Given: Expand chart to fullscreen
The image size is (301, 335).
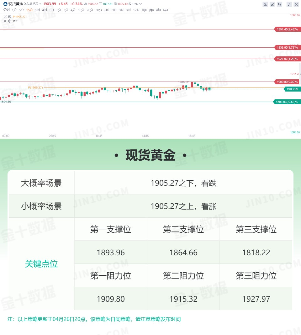Looking at the screenshot, I should (x=289, y=4).
